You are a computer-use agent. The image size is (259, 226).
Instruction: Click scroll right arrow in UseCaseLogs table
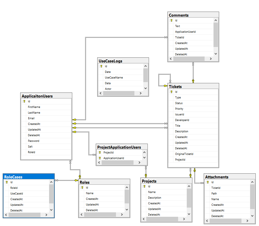point(141,93)
